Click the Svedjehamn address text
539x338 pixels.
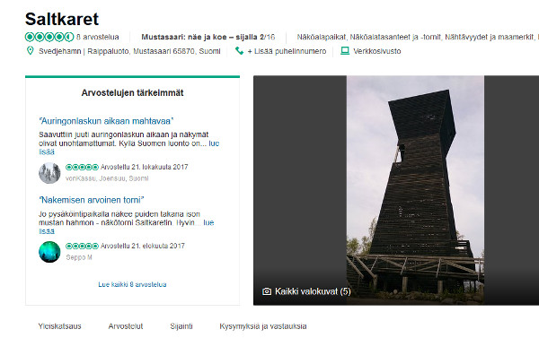click(129, 51)
